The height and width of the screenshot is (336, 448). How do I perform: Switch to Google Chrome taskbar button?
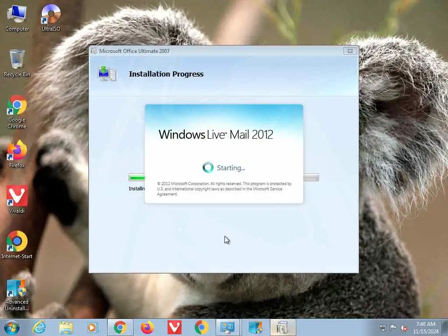point(120,327)
